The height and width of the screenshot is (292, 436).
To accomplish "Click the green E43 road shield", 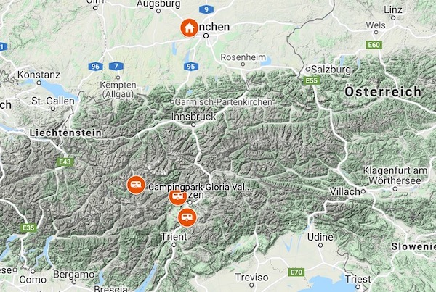I will pos(65,162).
